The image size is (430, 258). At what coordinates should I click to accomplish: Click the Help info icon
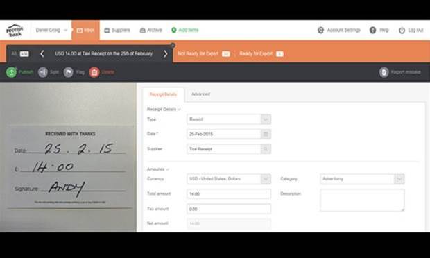point(372,30)
